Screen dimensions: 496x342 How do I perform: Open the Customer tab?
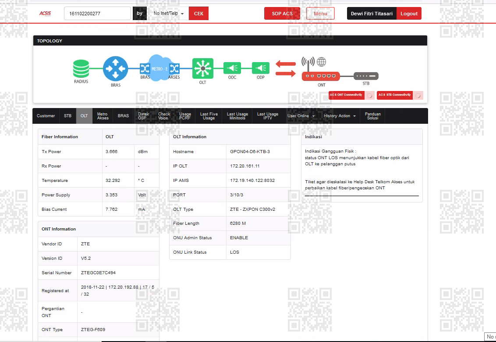[46, 116]
